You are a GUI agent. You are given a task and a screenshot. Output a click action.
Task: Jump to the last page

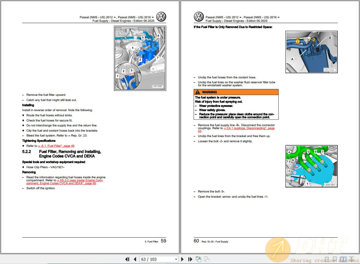190,259
